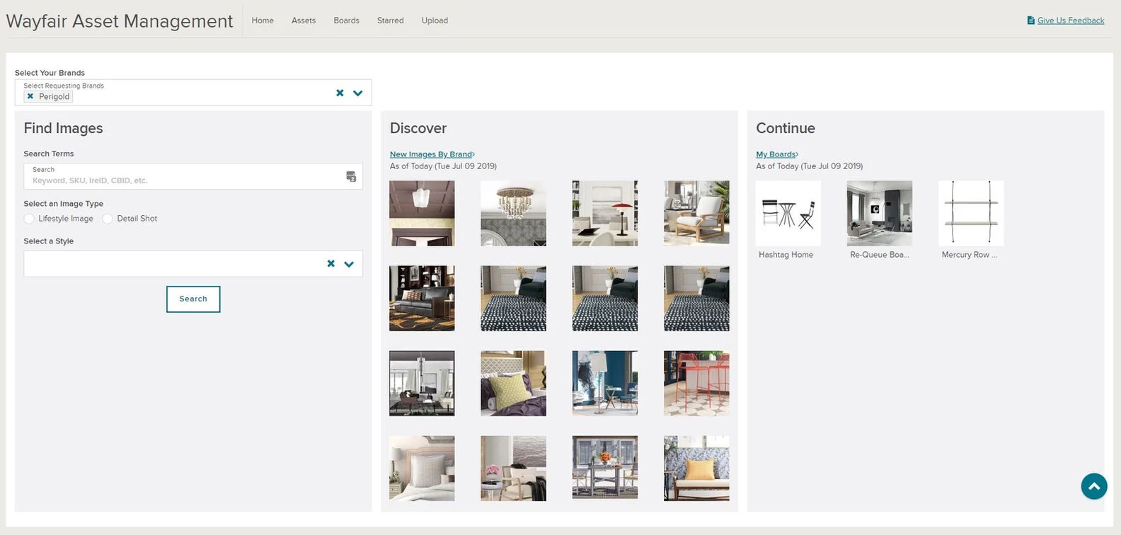1121x535 pixels.
Task: Click the Mercury Row ... board label
Action: [x=970, y=255]
